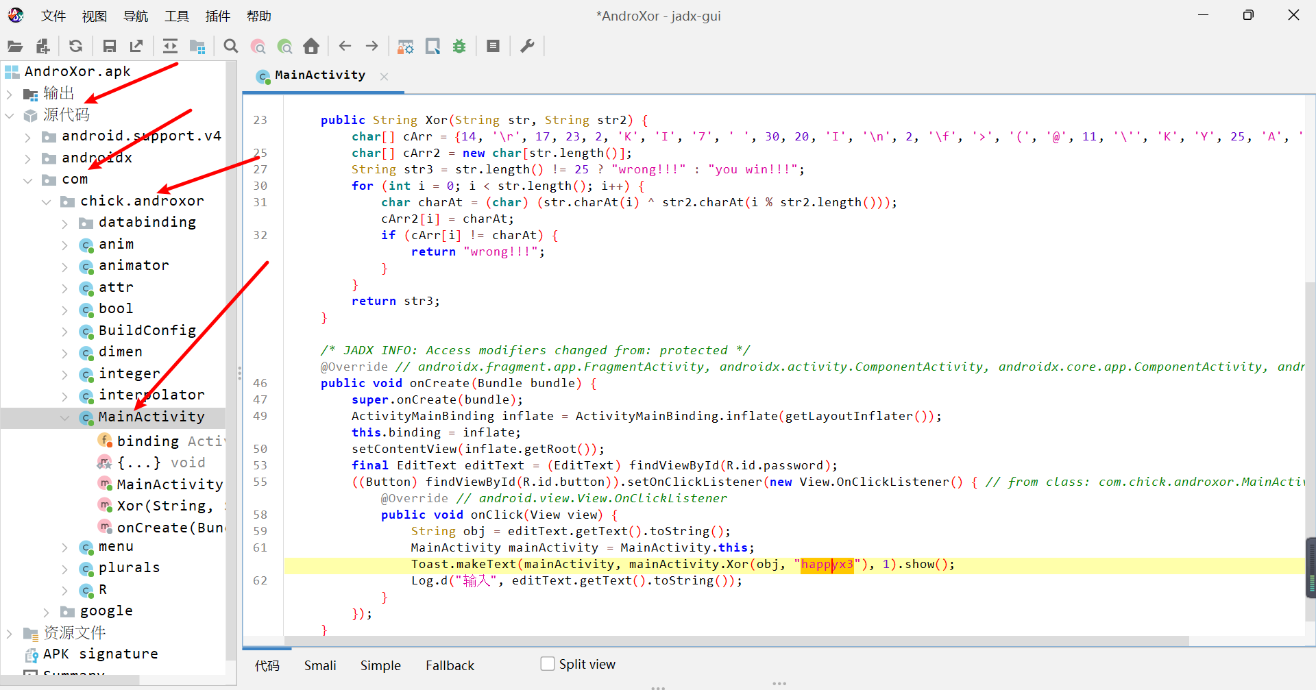
Task: Expand android.support.v4 package
Action: (x=28, y=137)
